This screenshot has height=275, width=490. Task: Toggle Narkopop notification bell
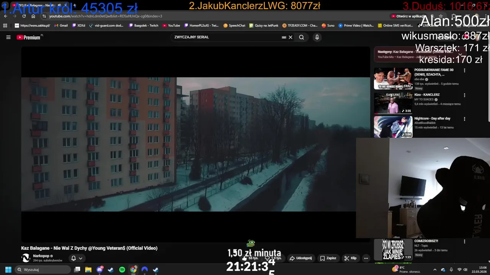pos(73,258)
